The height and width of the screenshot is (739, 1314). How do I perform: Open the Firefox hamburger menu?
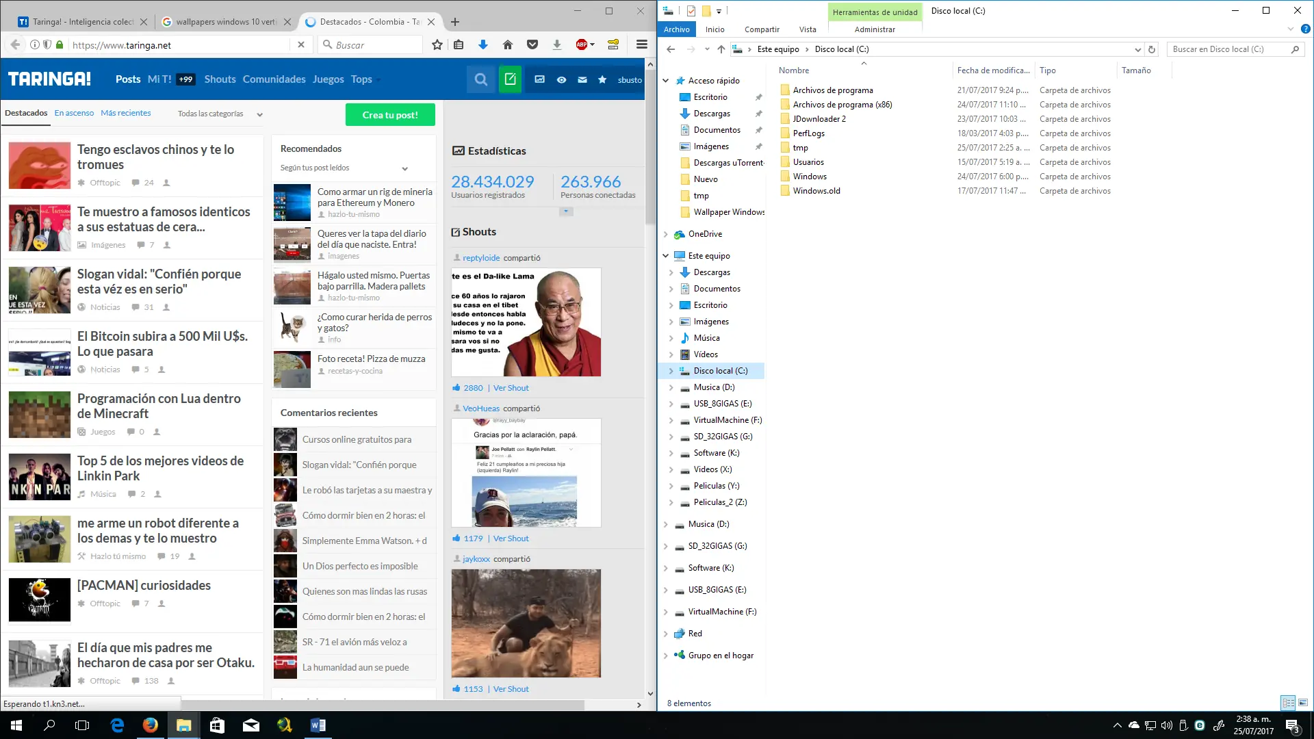click(642, 45)
